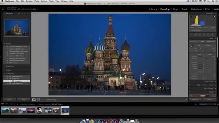Viewport: 219px width, 123px height.
Task: Open the Develop menu
Action: click(29, 1)
